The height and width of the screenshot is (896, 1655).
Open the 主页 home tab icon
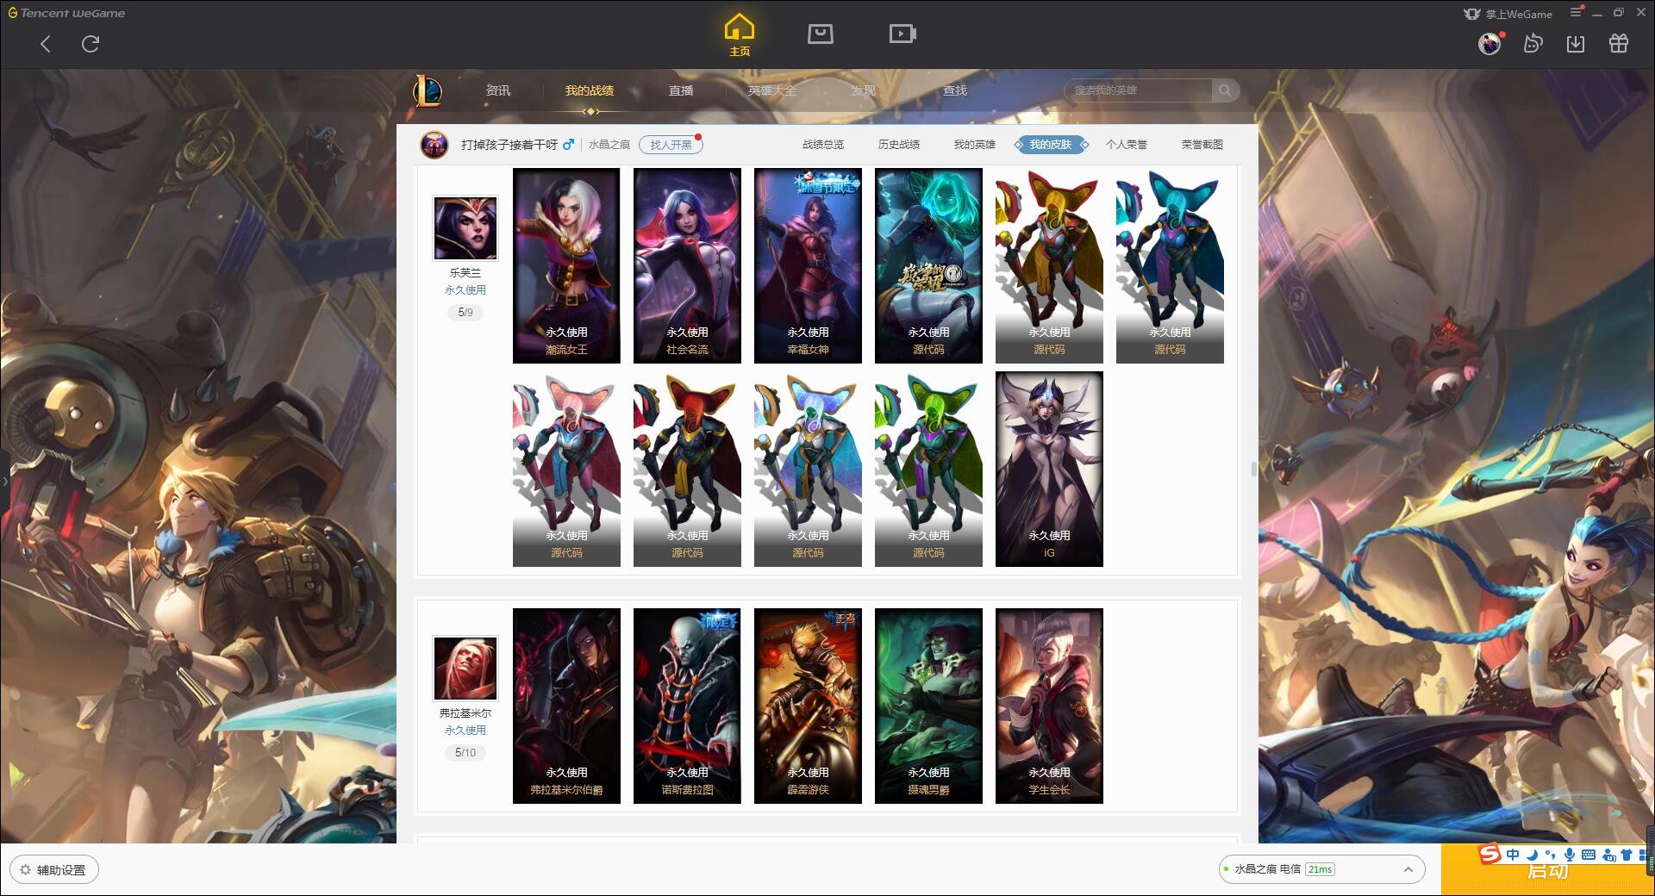coord(740,35)
